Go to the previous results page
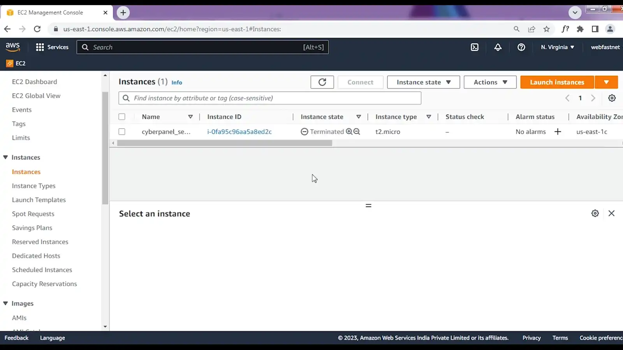 (x=567, y=98)
